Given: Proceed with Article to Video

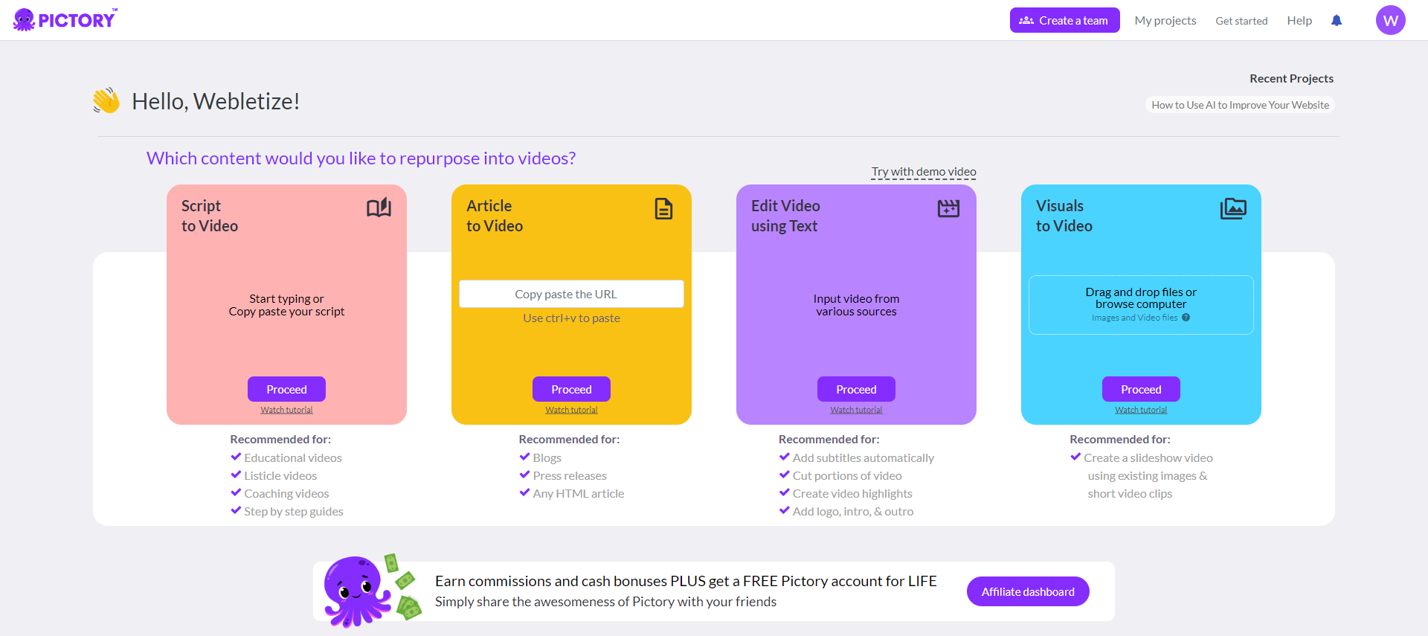Looking at the screenshot, I should pos(571,389).
